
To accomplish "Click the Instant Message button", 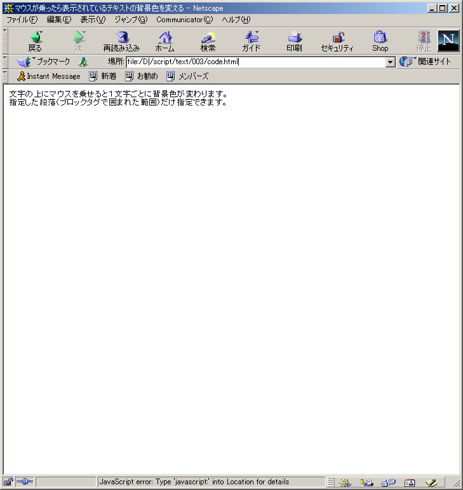I will click(x=49, y=76).
